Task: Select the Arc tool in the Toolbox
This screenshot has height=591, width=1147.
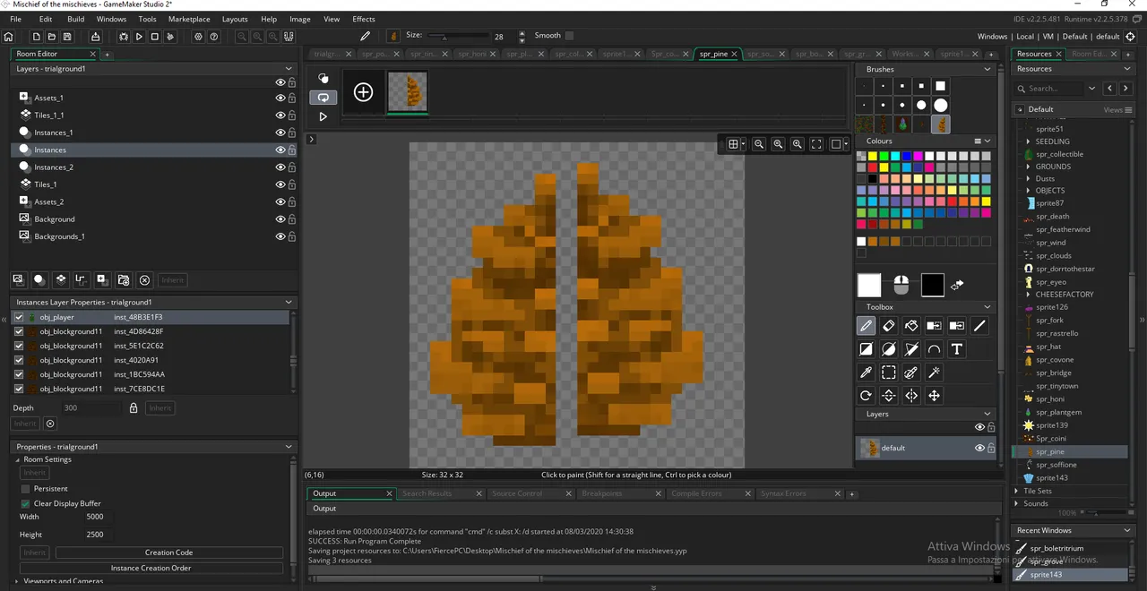Action: tap(934, 349)
